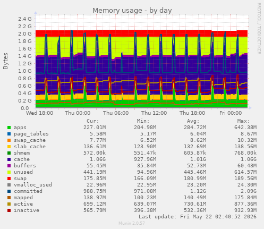Click vmalloc_used min value 22.95M
Screen dimensions: 264x229
[147, 185]
